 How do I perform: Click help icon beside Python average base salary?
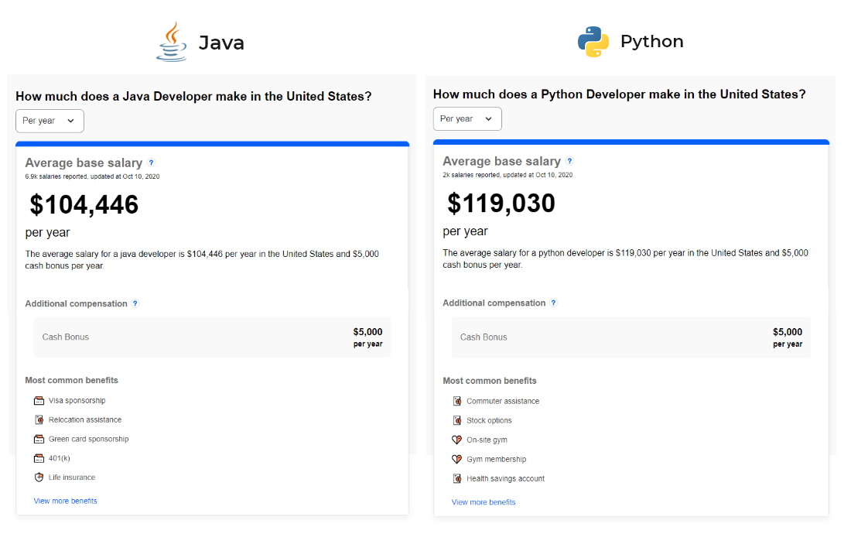569,161
